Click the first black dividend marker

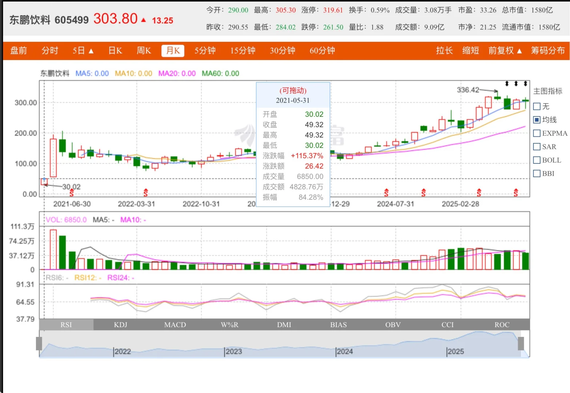(x=507, y=84)
